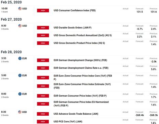Open EUR German Unemployment Claims Rate s.a. event
This screenshot has height=124, width=159.
pos(81,68)
